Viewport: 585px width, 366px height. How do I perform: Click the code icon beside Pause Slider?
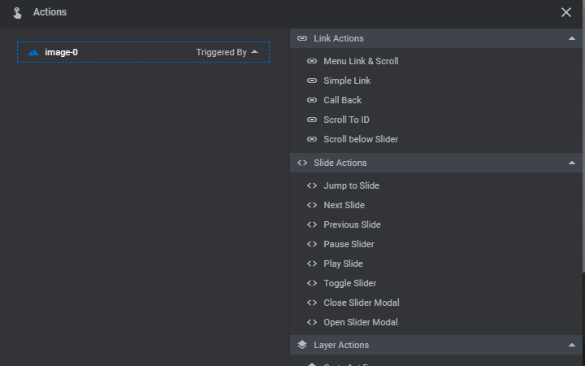[312, 244]
